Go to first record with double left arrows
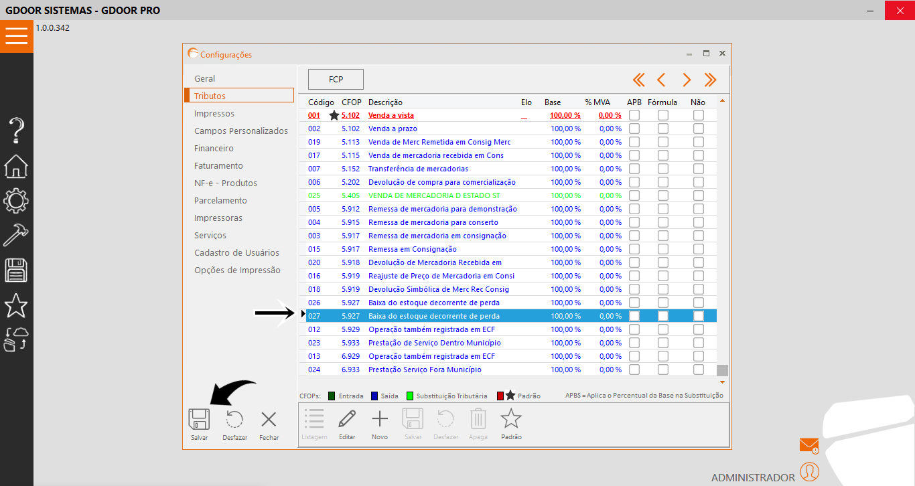Screen dimensions: 915x486 638,80
